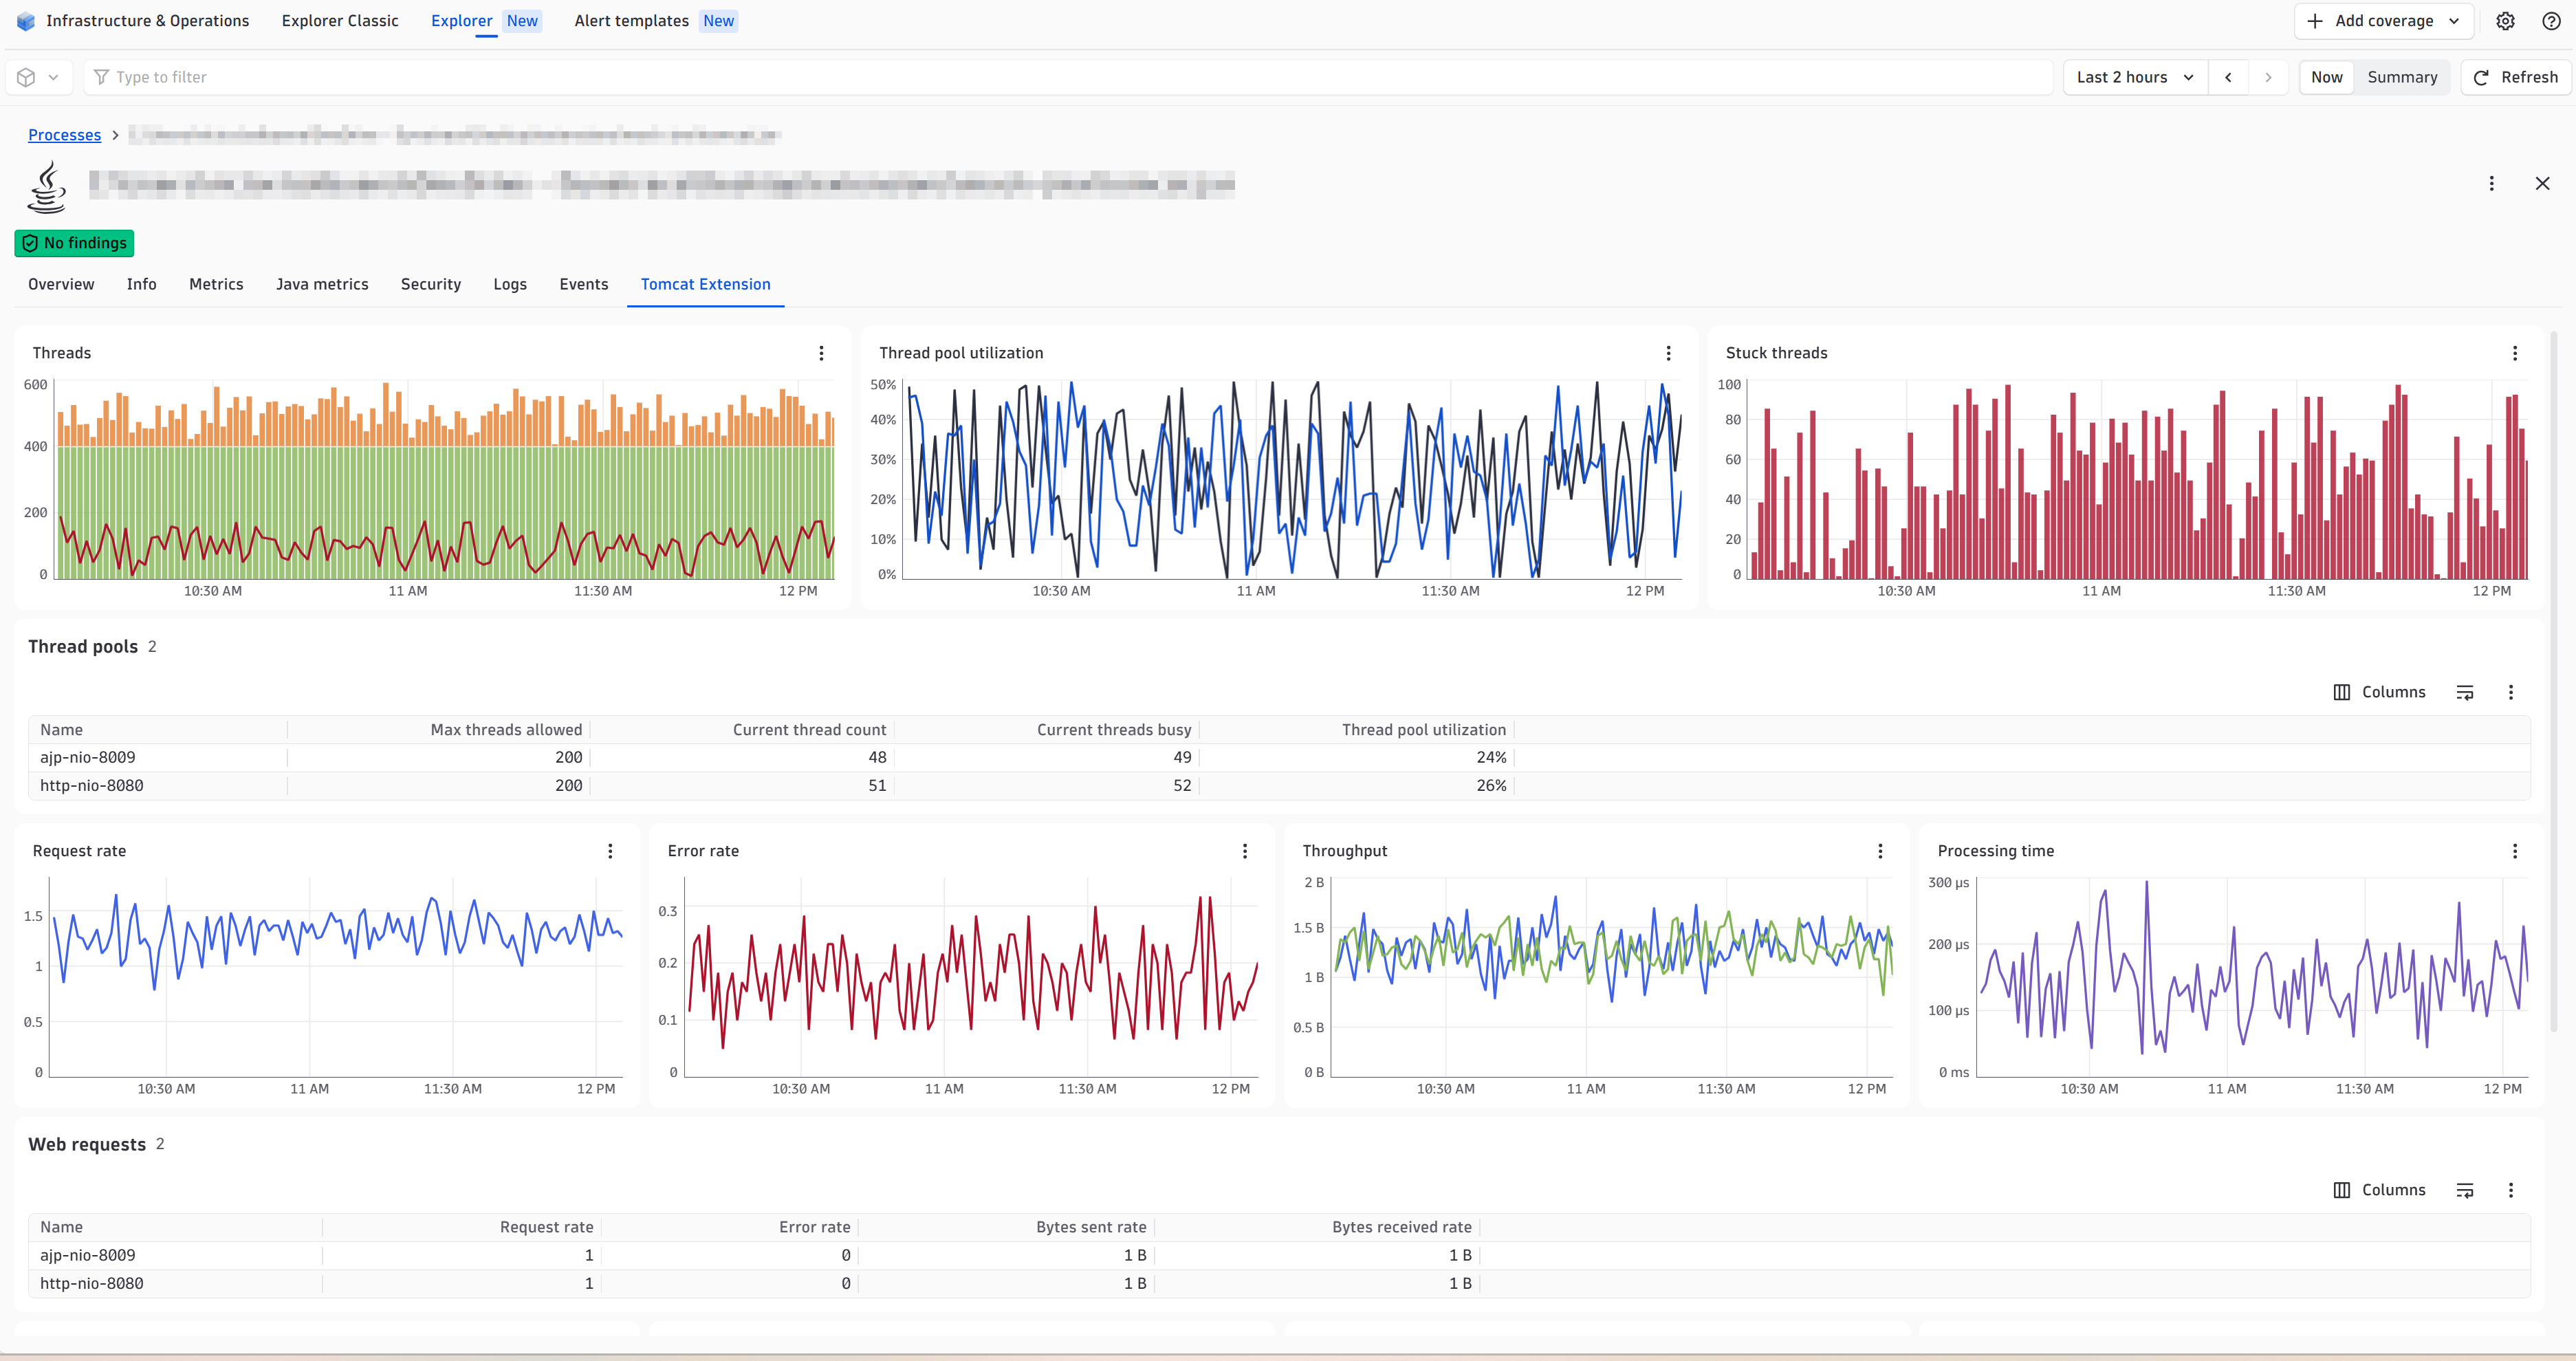The width and height of the screenshot is (2576, 1361).
Task: Open Explorer Classic in top navigation
Action: pyautogui.click(x=340, y=21)
